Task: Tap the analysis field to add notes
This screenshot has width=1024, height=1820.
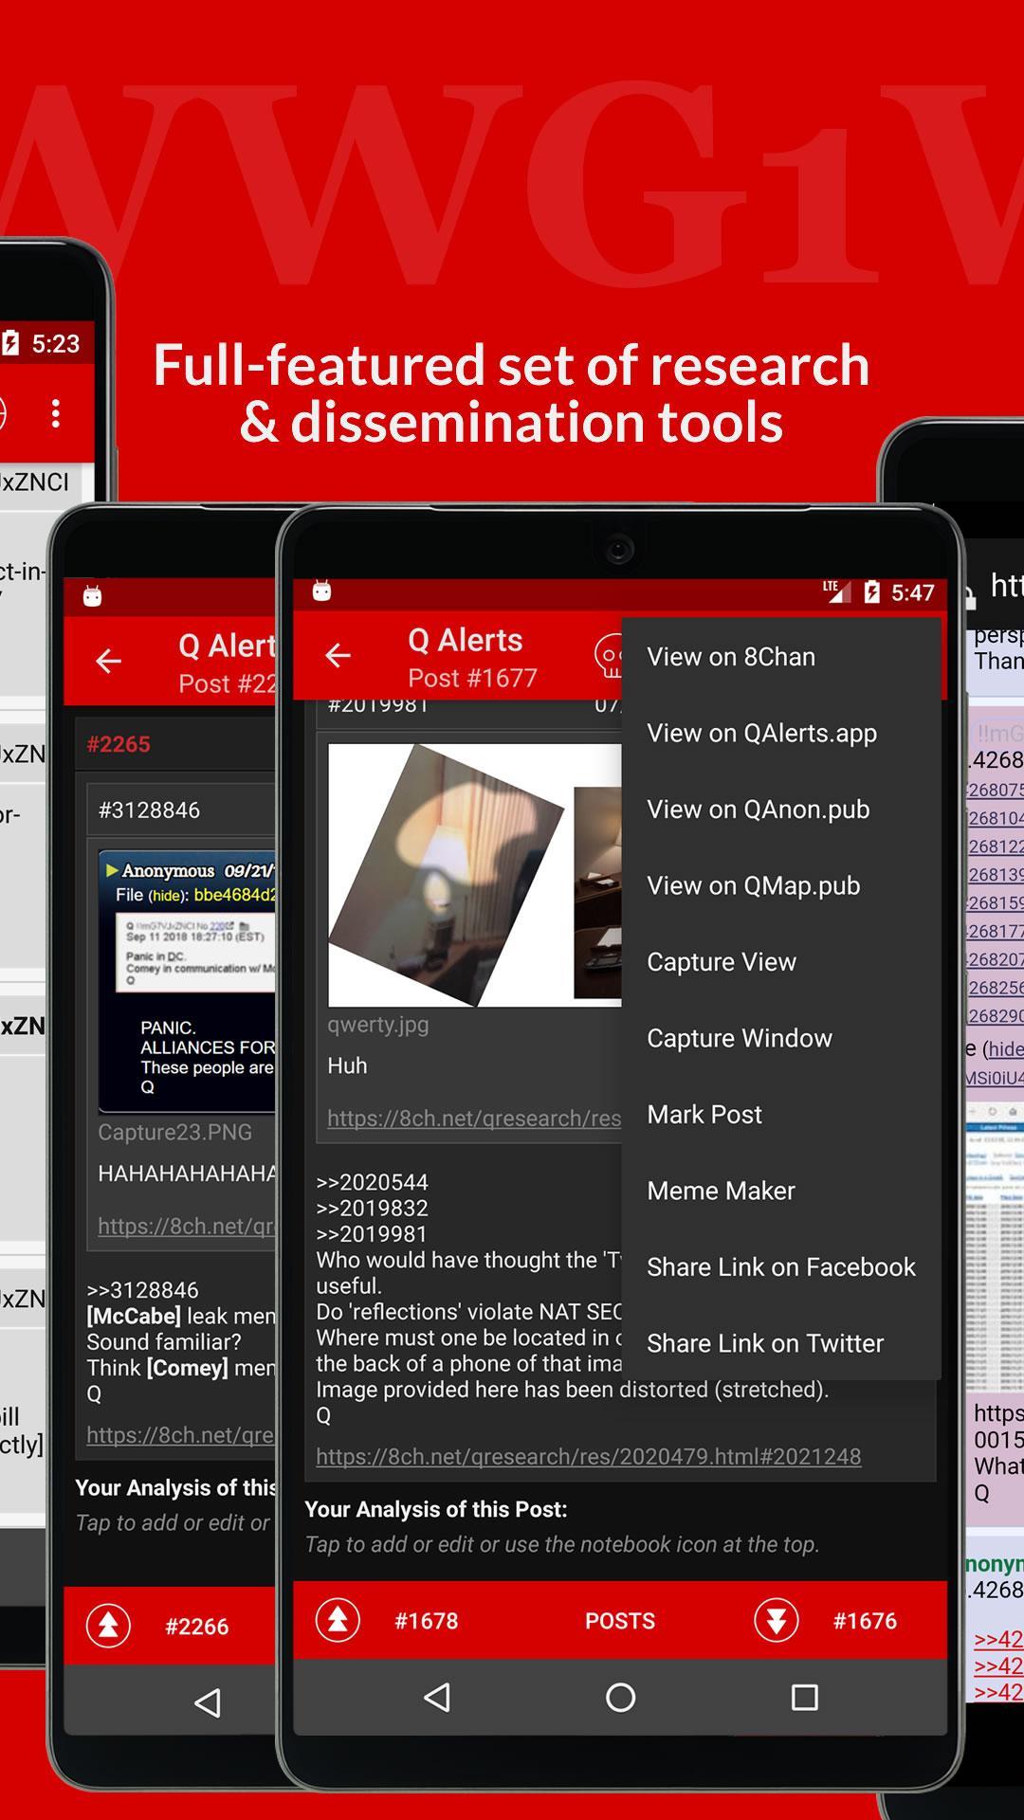Action: click(x=561, y=1544)
